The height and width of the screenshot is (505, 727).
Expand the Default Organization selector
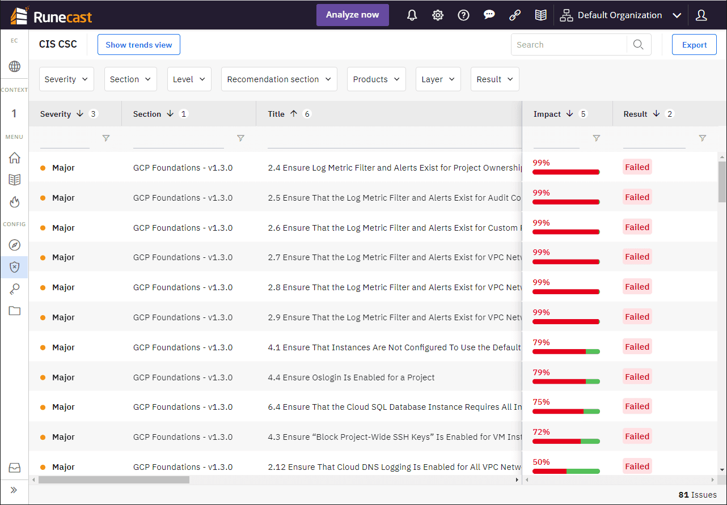pos(620,15)
